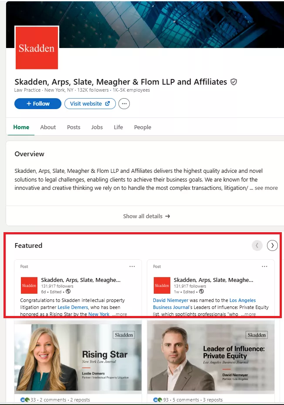The width and height of the screenshot is (284, 405).
Task: Click the Overview heading
Action: point(29,154)
